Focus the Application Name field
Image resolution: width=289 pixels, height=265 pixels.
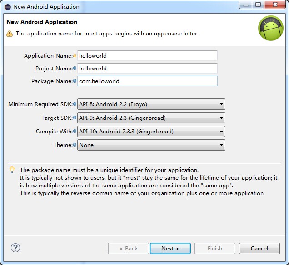147,55
